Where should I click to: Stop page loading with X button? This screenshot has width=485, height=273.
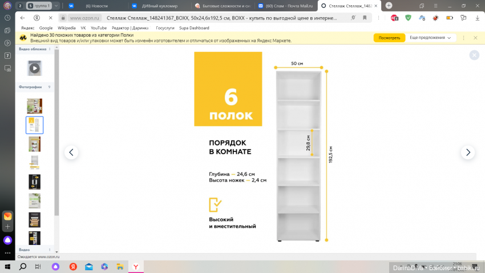point(51,18)
